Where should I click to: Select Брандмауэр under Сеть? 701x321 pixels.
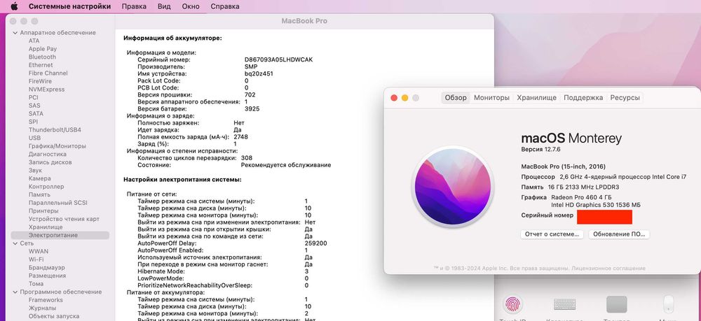tap(47, 267)
